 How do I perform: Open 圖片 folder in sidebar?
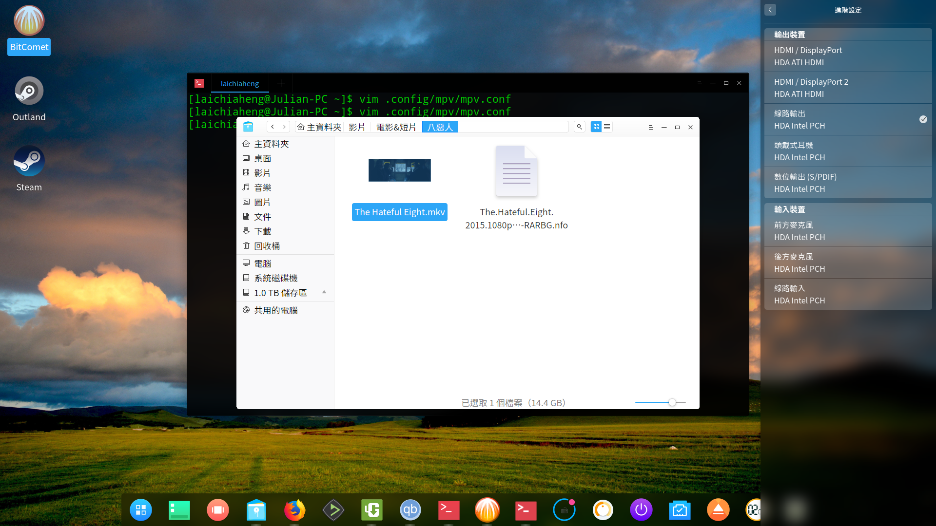coord(285,202)
